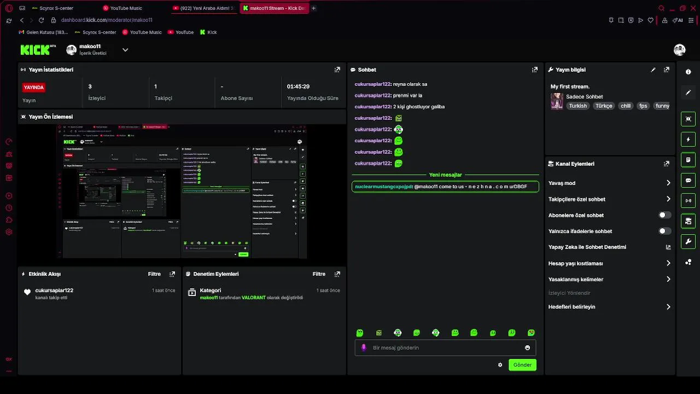Image resolution: width=700 pixels, height=394 pixels.
Task: Click the Yayın Ön İzlemesi stream preview
Action: 182,192
